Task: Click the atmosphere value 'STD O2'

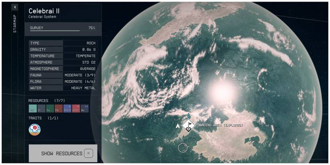Action: click(x=89, y=62)
